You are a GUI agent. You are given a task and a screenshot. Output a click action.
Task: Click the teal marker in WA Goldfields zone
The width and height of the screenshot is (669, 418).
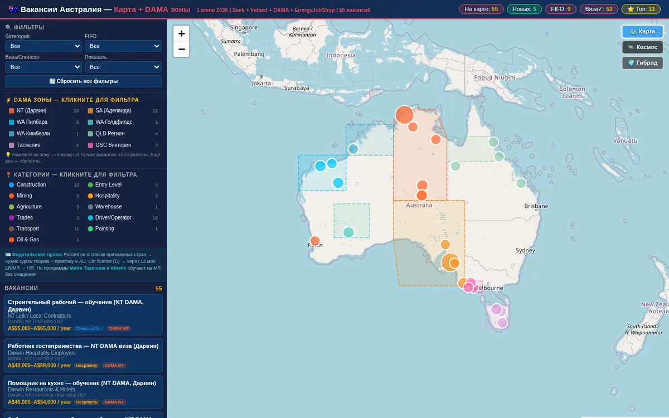[x=348, y=232]
